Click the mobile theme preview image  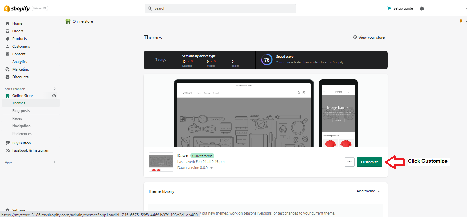[x=338, y=113]
